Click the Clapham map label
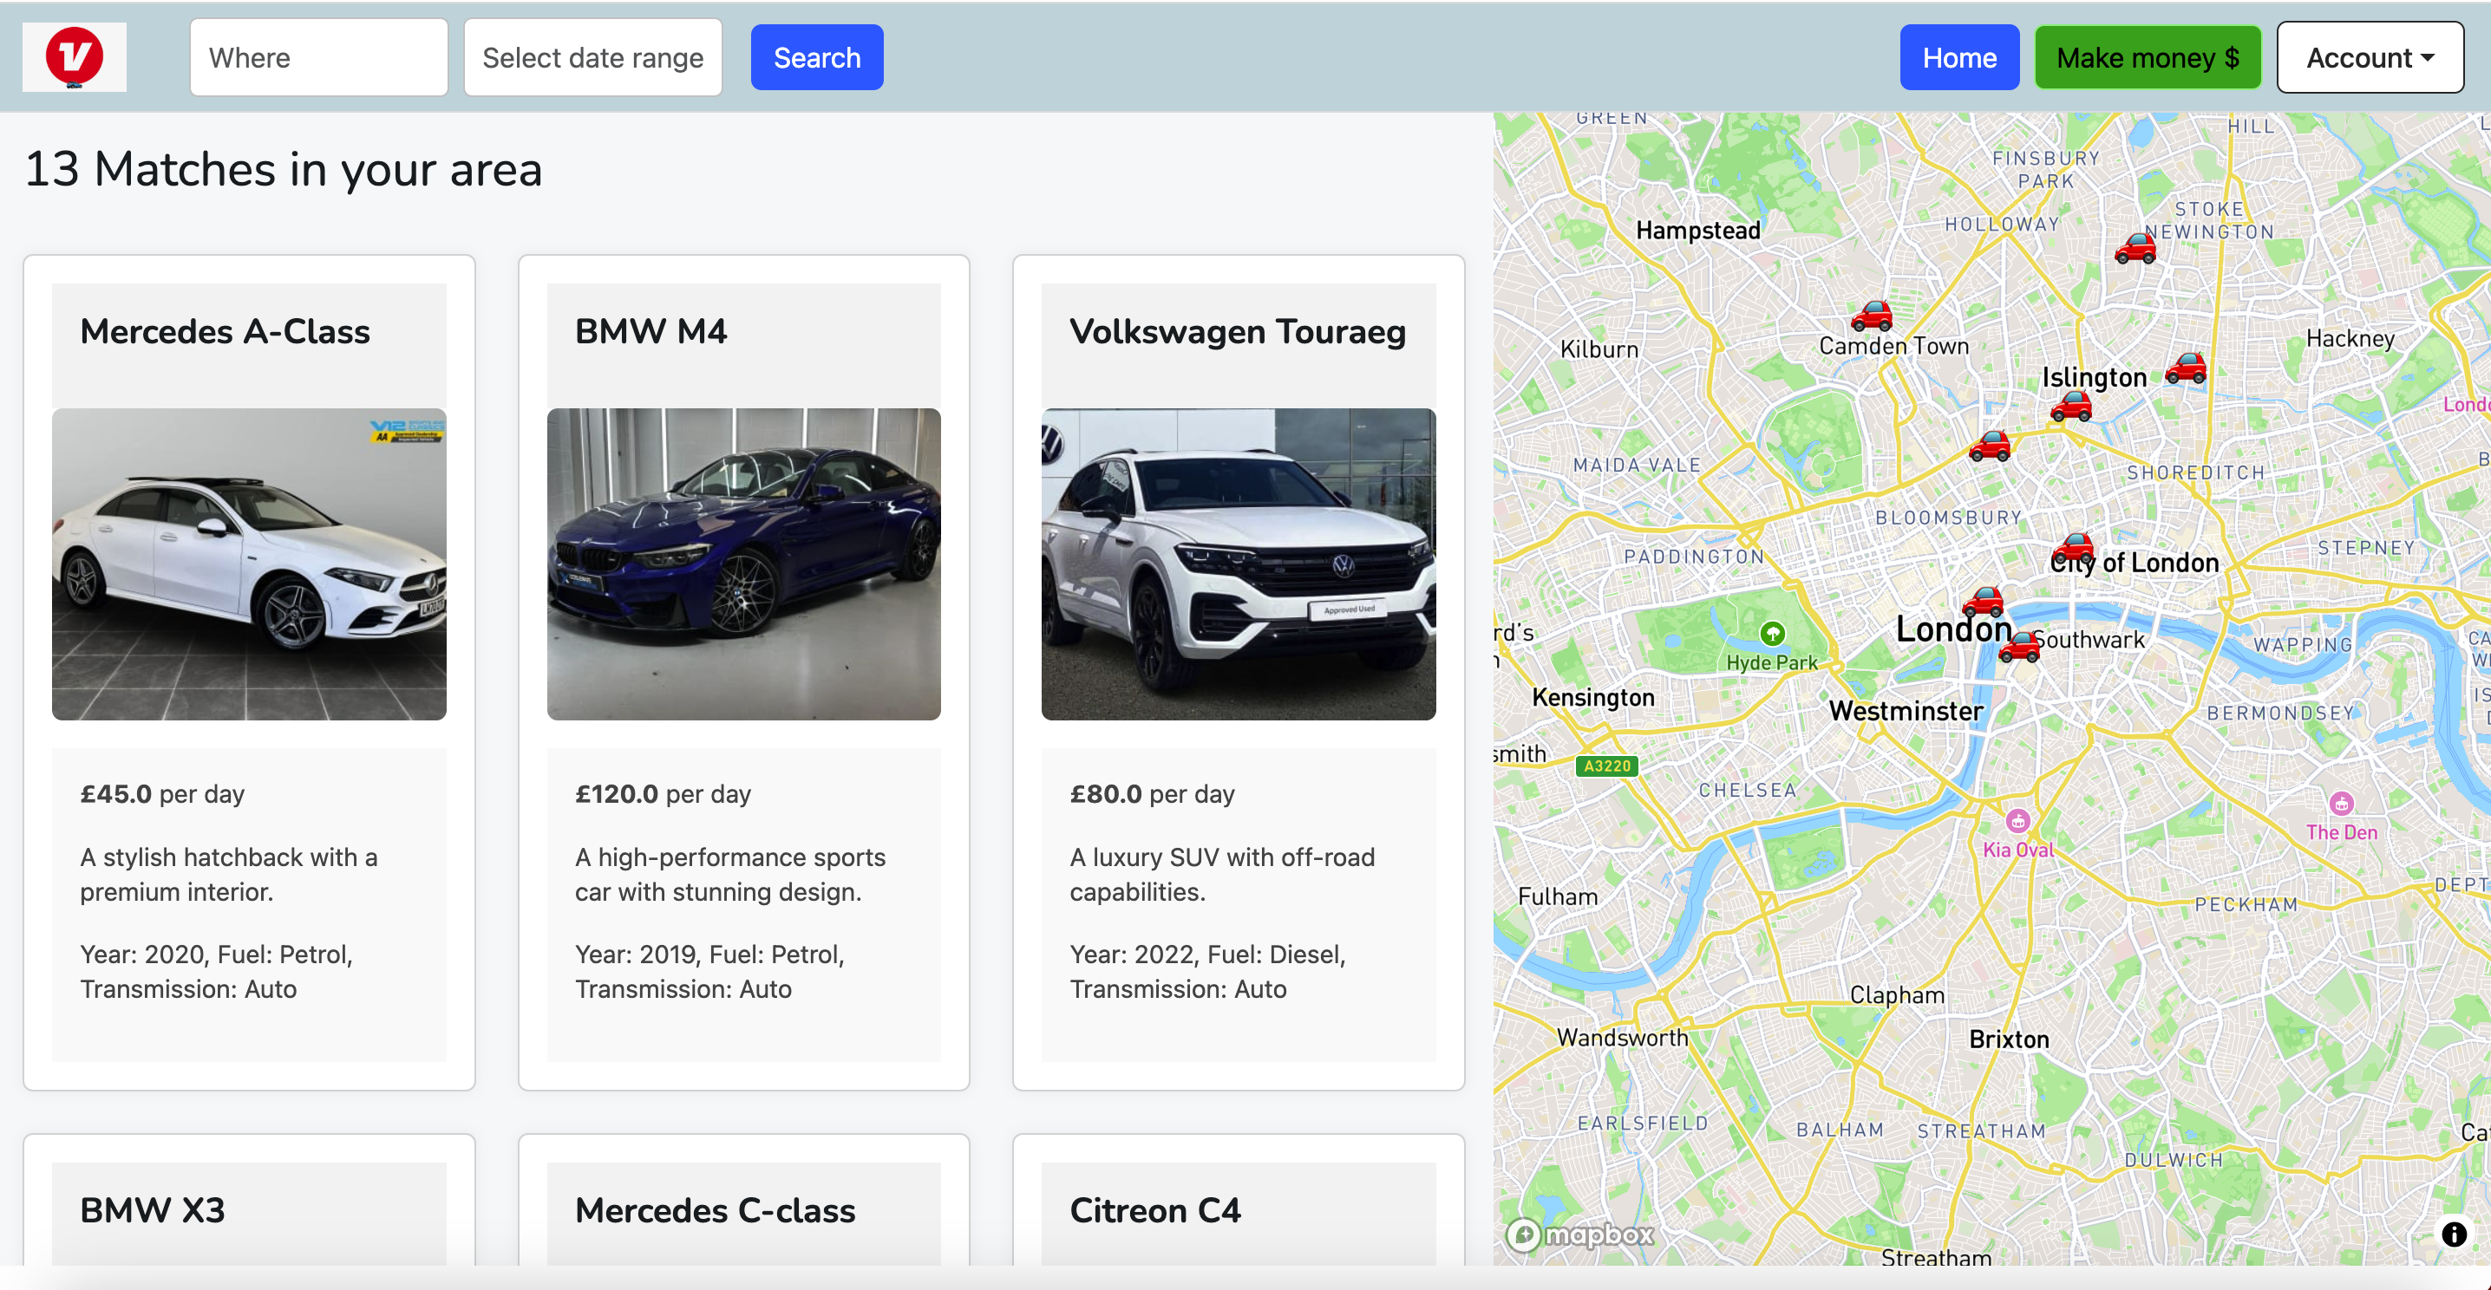Image resolution: width=2491 pixels, height=1290 pixels. tap(1896, 994)
